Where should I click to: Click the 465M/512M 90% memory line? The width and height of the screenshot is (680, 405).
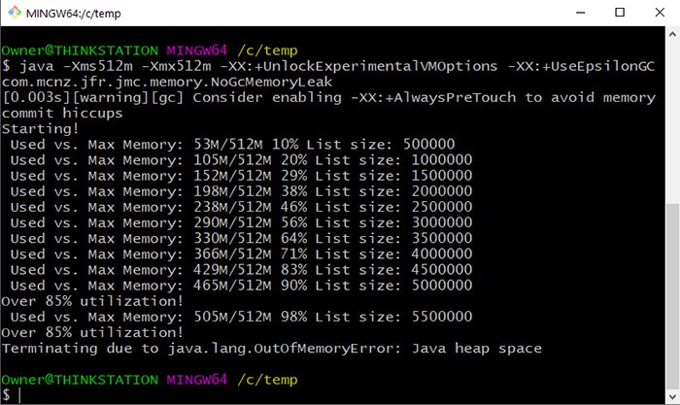pyautogui.click(x=234, y=286)
